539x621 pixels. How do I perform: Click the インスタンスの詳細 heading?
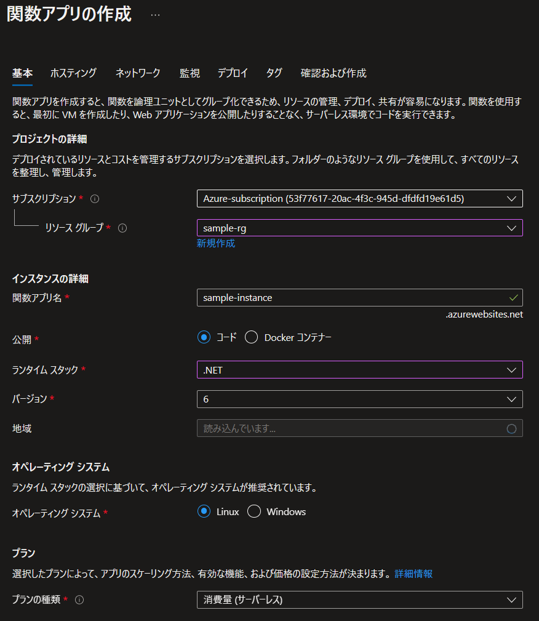pyautogui.click(x=50, y=279)
